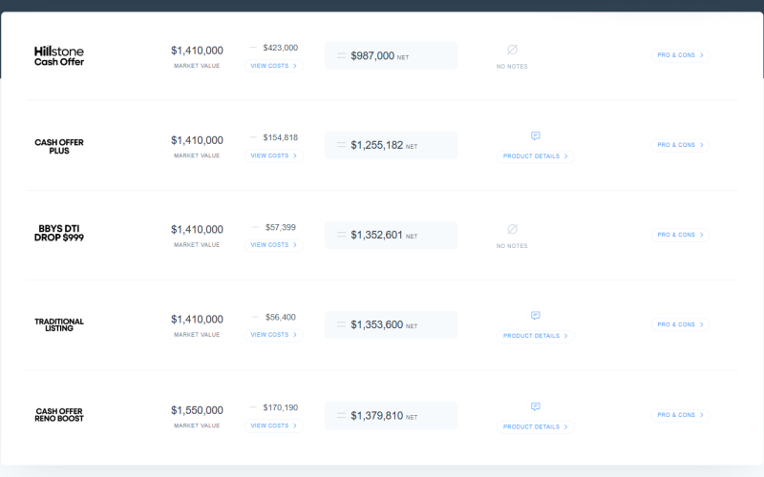Open Pro & Cons for Hillstone Cash Offer
Viewport: 764px width, 477px height.
point(681,55)
